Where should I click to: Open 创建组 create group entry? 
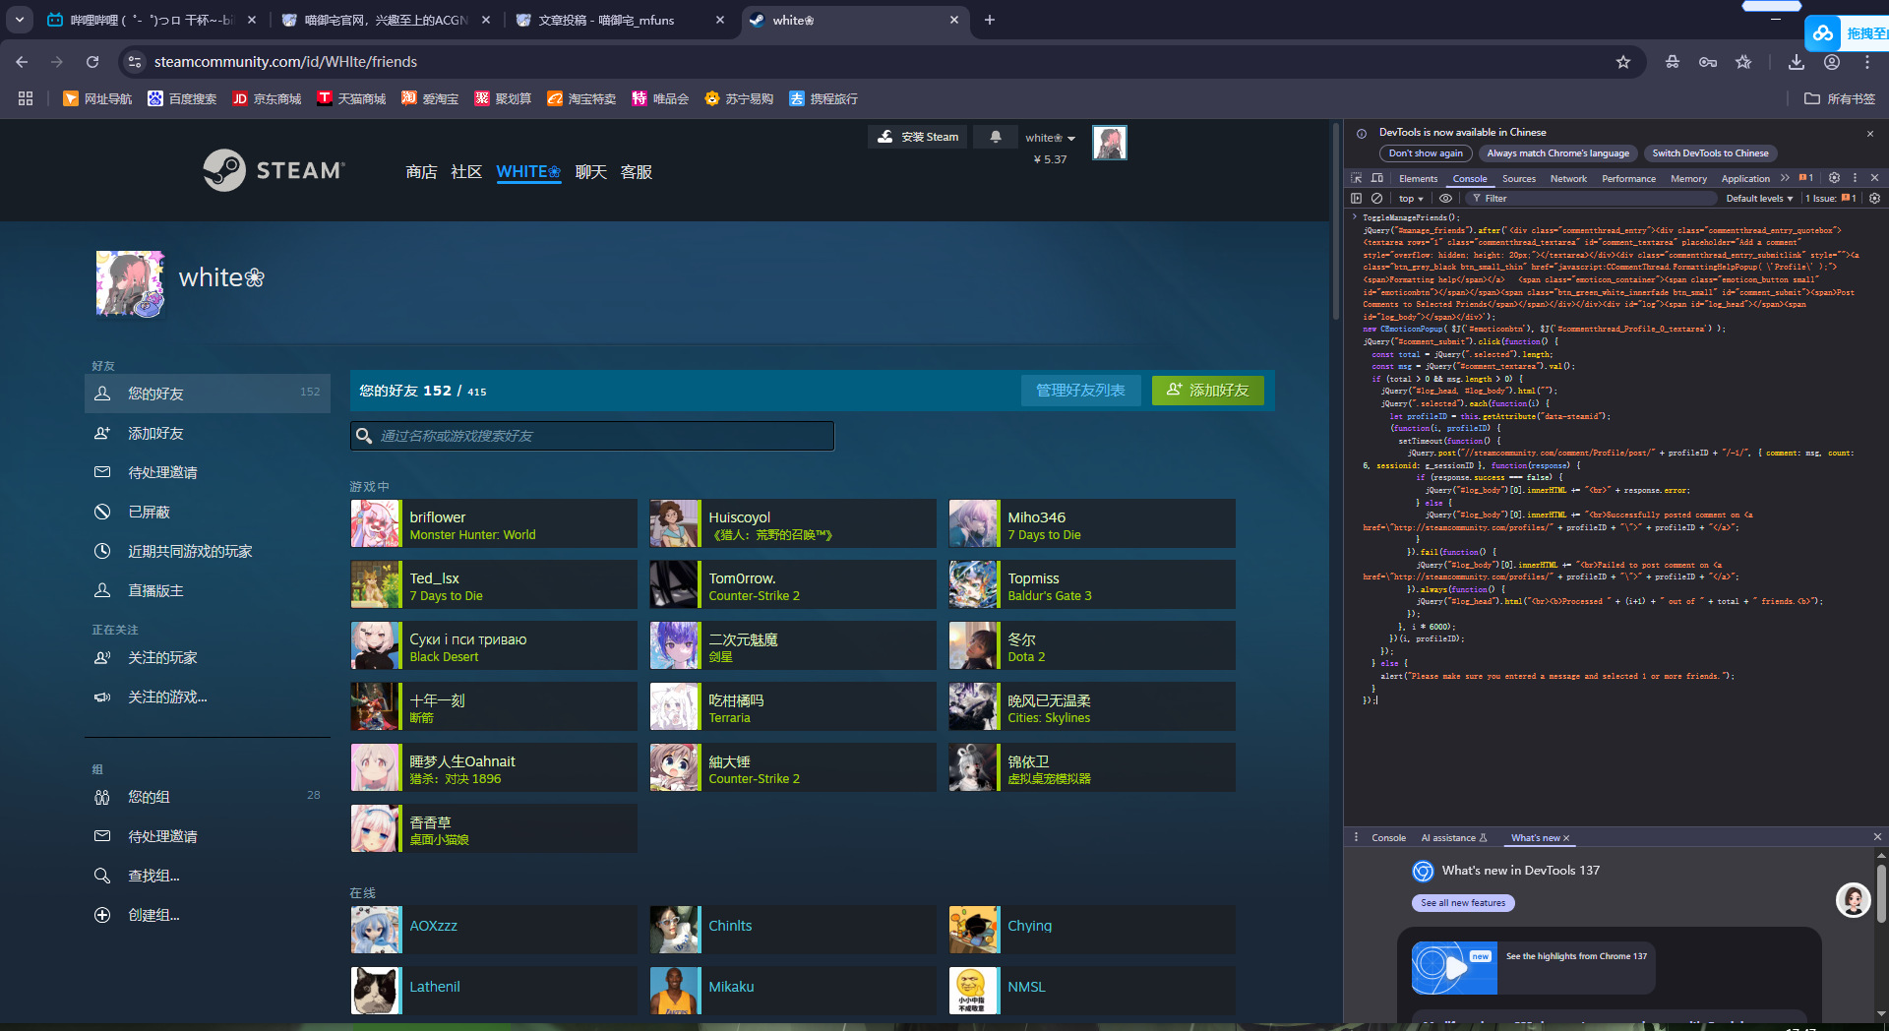coord(208,915)
